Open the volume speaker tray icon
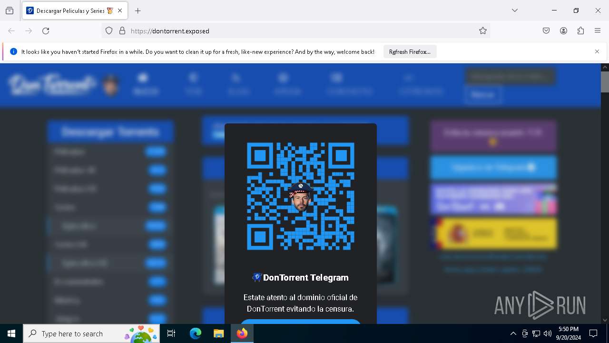 pyautogui.click(x=548, y=333)
